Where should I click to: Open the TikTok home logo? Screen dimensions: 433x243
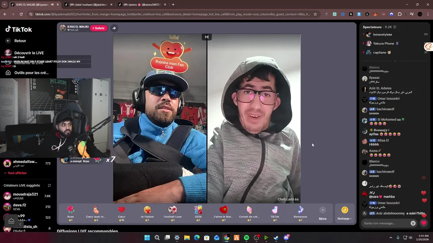(19, 29)
